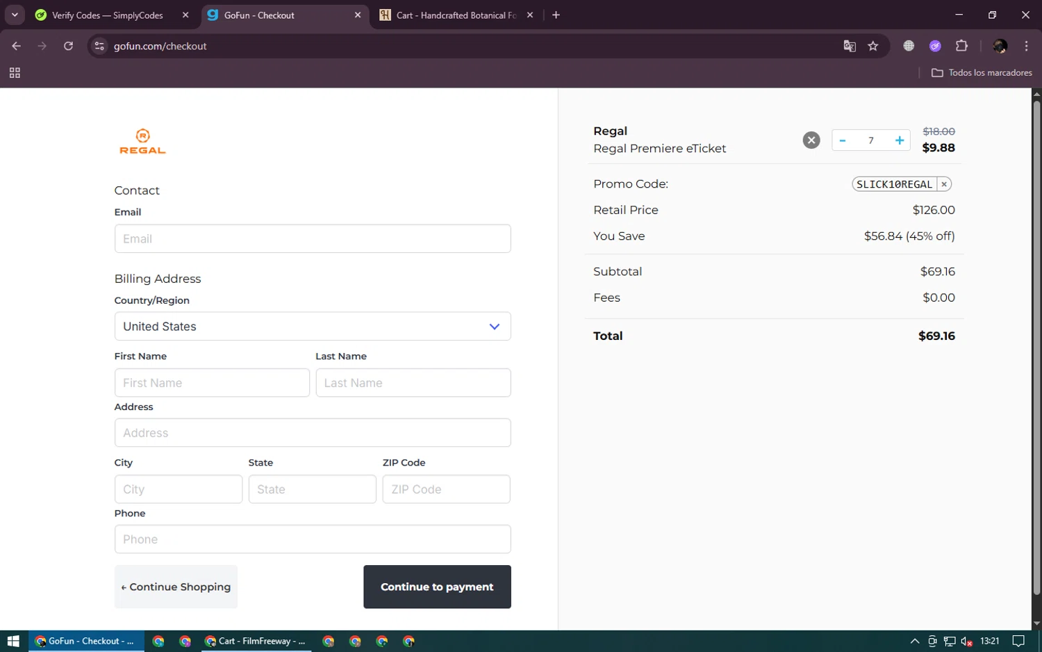Image resolution: width=1042 pixels, height=652 pixels.
Task: Open the purple extension icon
Action: pos(935,46)
